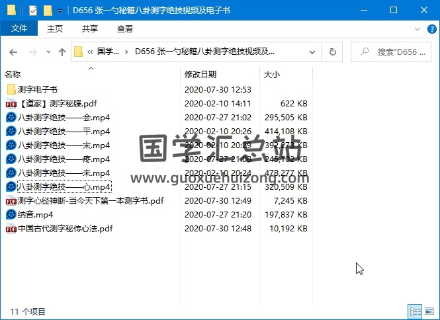
Task: Click the refresh button beside the address bar
Action: 334,52
